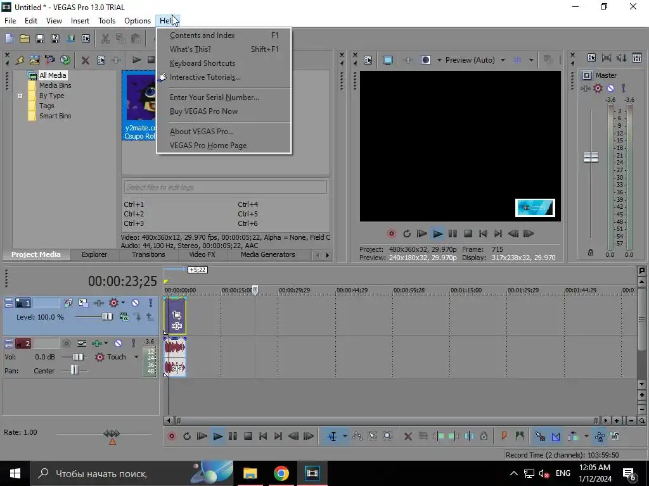Mute video track 1
This screenshot has height=486, width=649.
click(x=135, y=303)
